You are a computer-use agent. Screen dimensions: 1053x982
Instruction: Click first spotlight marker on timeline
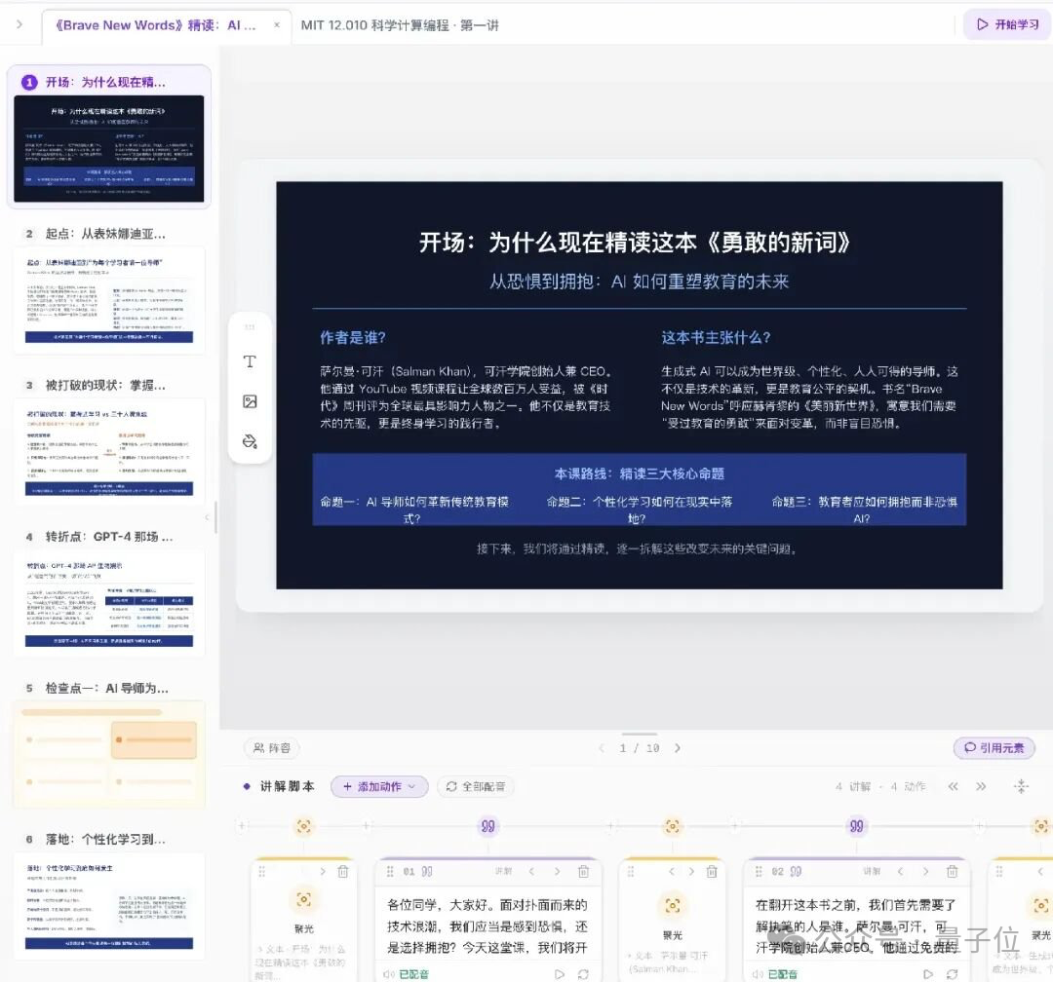click(303, 825)
